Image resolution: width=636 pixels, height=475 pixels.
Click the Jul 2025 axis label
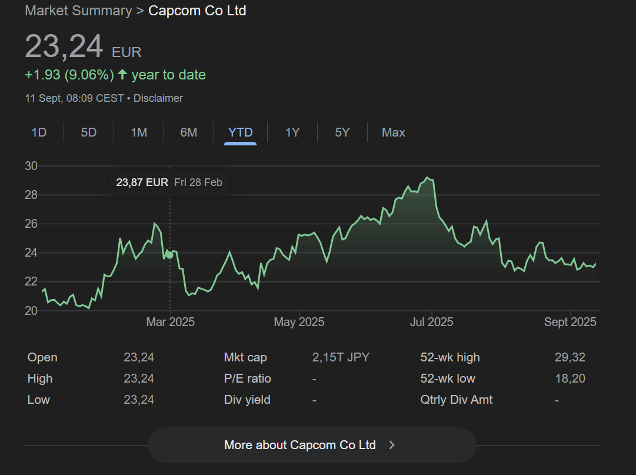click(x=431, y=322)
